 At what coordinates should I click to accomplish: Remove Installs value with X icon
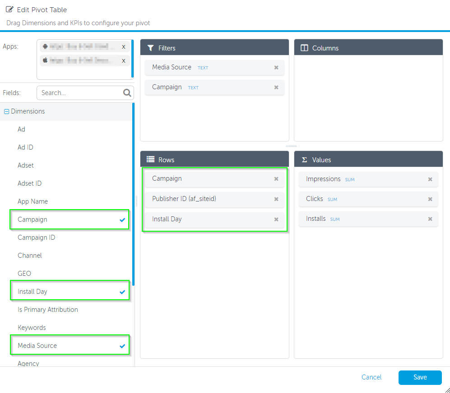click(430, 219)
